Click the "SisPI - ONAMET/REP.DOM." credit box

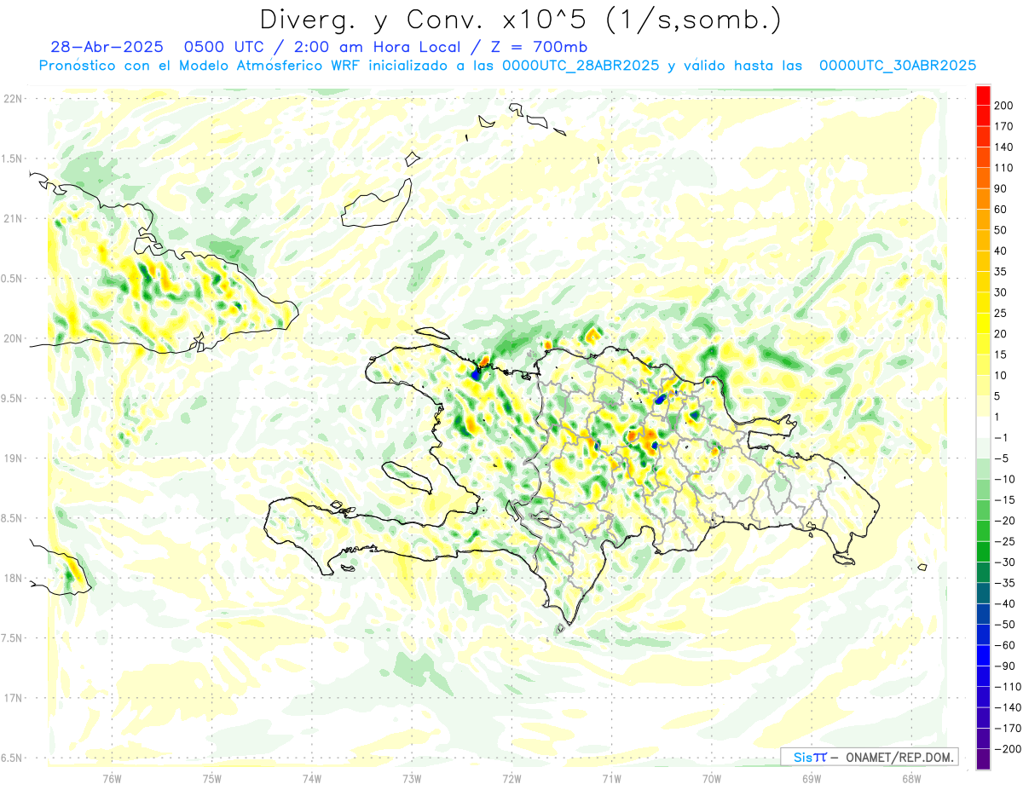click(x=869, y=757)
